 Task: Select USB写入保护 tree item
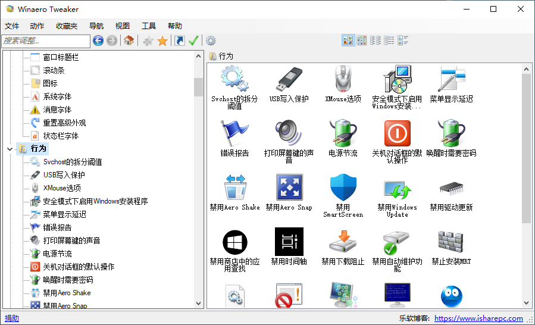click(64, 175)
